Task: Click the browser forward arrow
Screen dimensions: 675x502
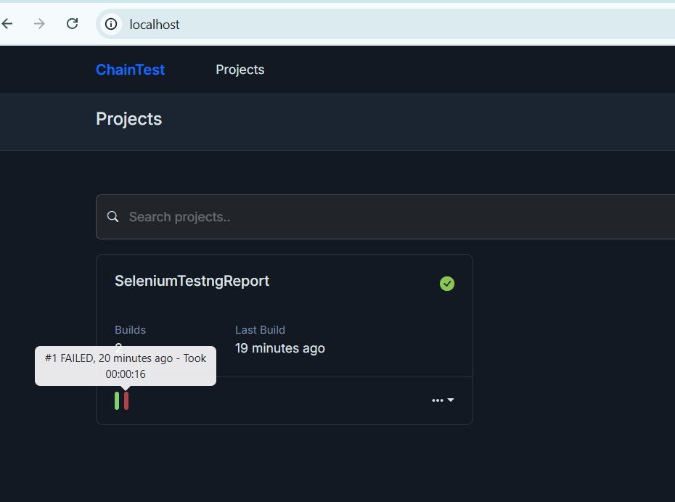Action: 39,24
